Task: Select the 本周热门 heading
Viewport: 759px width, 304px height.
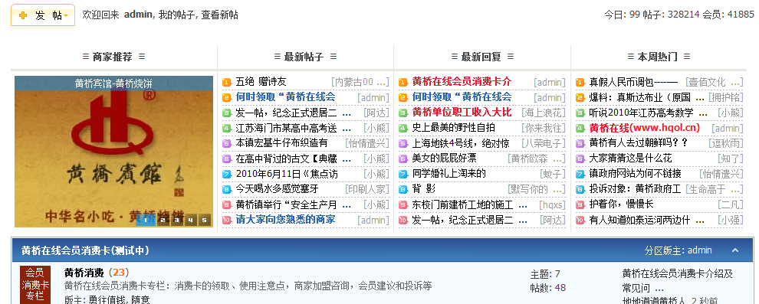Action: click(x=659, y=57)
